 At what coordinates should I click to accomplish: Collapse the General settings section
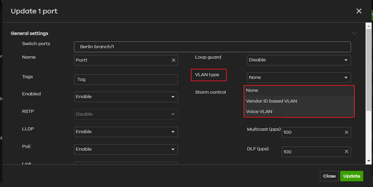pos(354,33)
